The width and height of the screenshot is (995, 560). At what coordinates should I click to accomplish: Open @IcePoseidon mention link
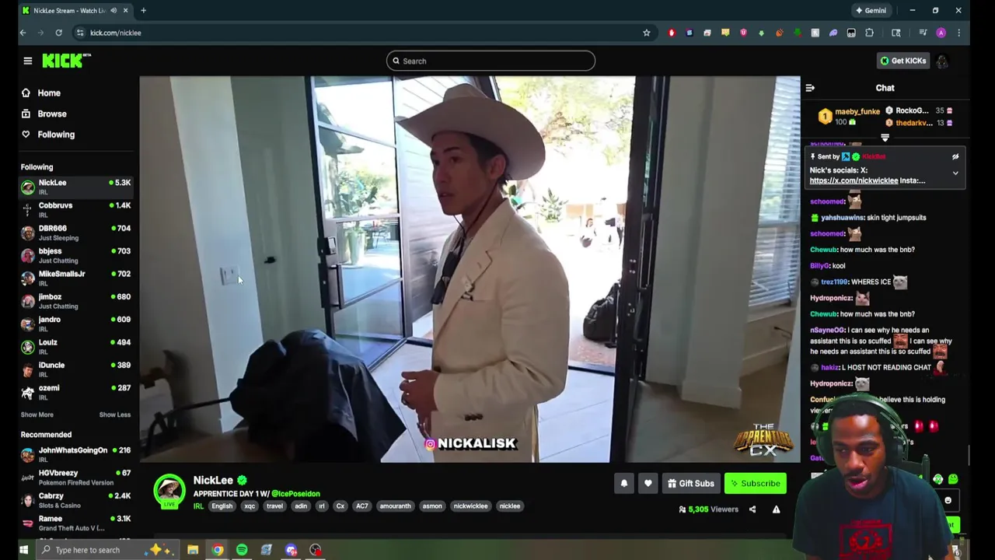pos(295,494)
